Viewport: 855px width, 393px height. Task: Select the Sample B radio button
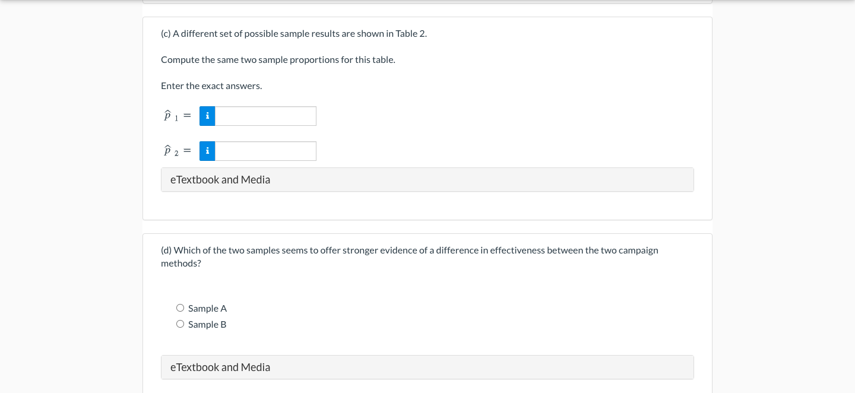180,324
